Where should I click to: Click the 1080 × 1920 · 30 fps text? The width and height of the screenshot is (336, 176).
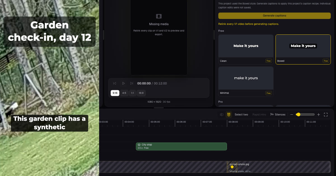pos(159,102)
